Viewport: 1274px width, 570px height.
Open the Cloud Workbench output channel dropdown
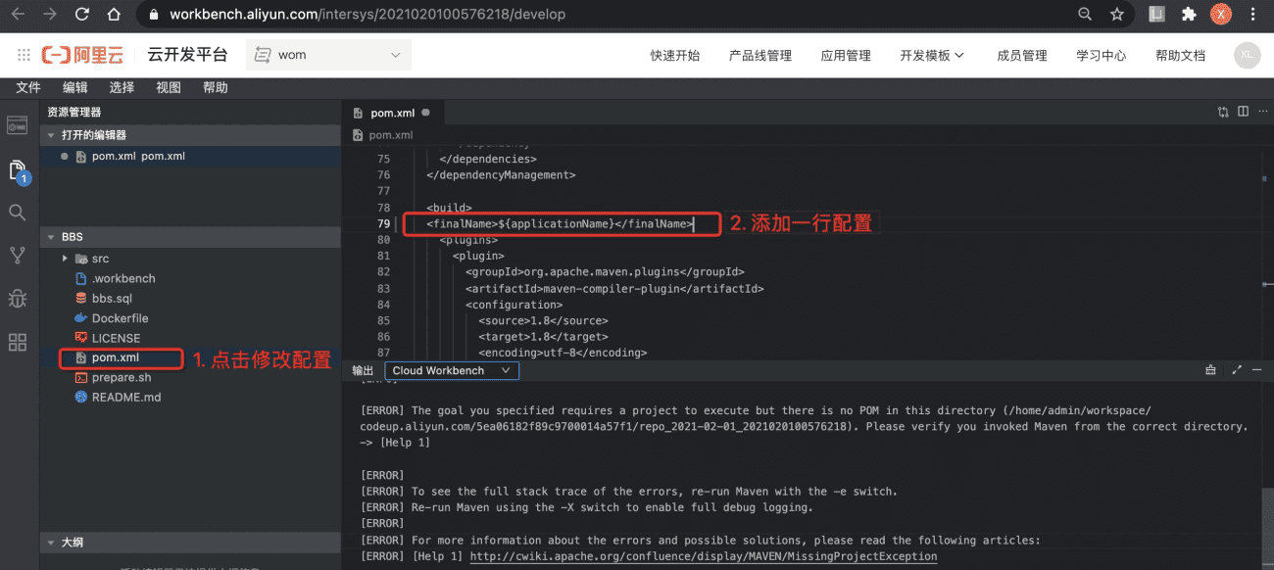452,370
